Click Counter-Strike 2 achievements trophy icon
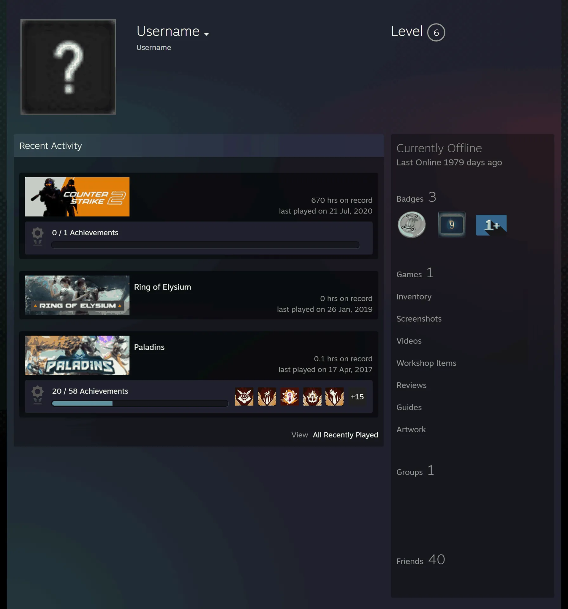Image resolution: width=568 pixels, height=609 pixels. (x=37, y=236)
